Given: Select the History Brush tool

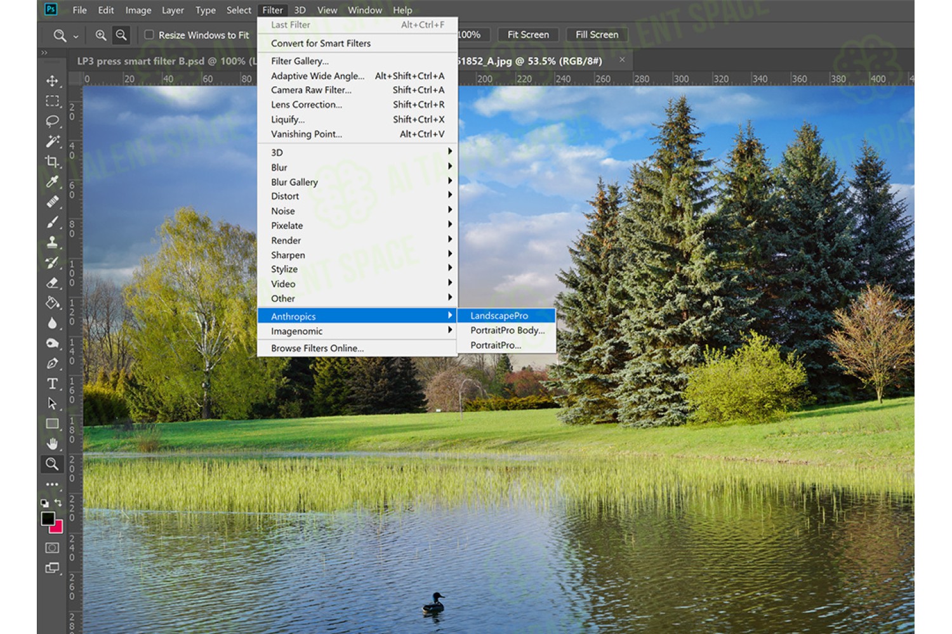Looking at the screenshot, I should [53, 262].
